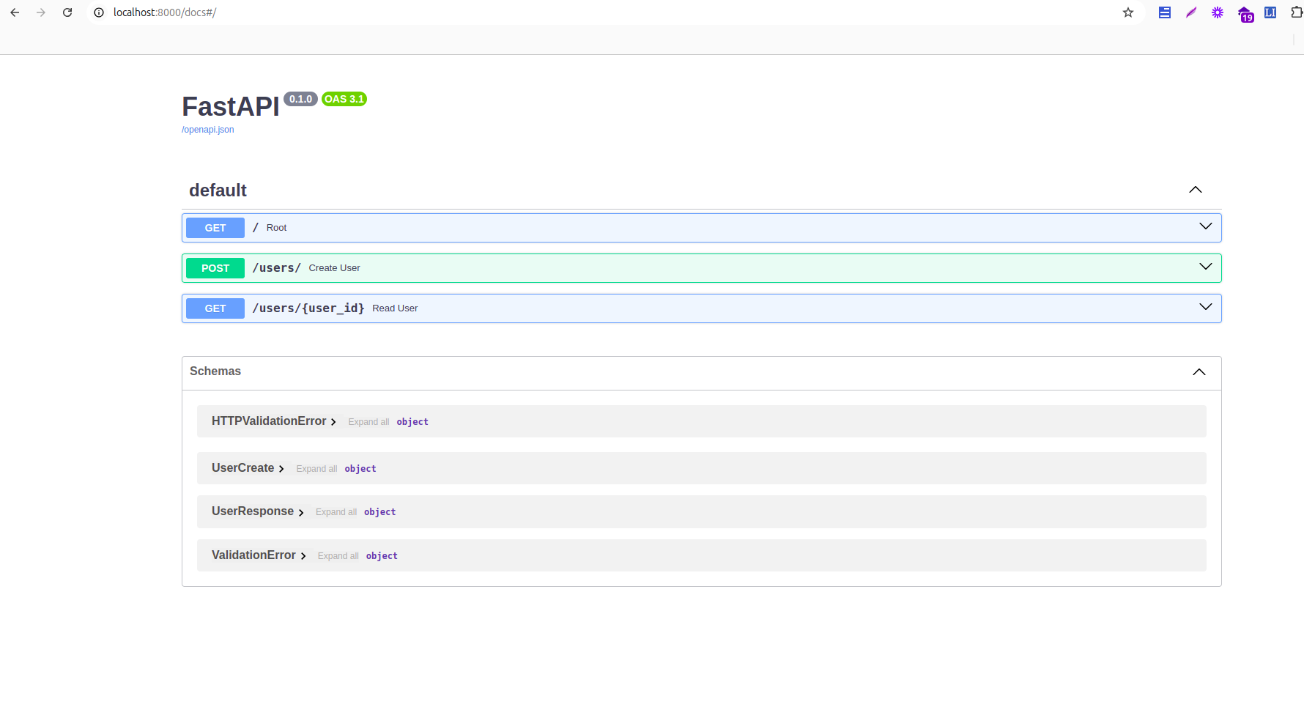Click the GET badge of the Root endpoint
Screen dimensions: 1304x718
point(215,228)
